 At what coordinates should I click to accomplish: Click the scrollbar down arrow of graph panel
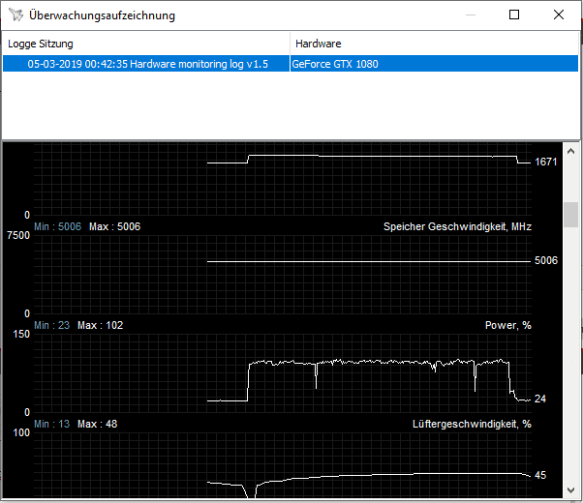(x=570, y=490)
